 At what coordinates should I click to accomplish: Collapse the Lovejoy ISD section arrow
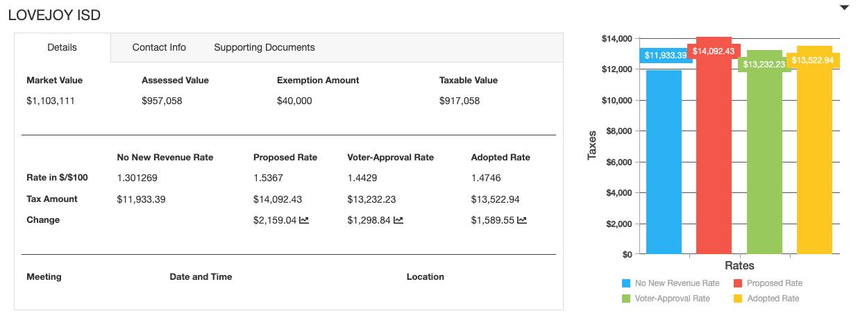click(x=844, y=8)
